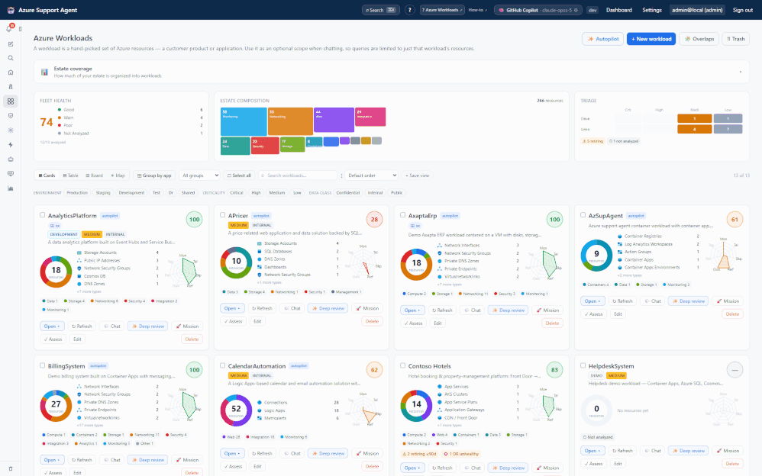This screenshot has height=476, width=762.
Task: Open the bar chart sidebar icon
Action: [10, 188]
